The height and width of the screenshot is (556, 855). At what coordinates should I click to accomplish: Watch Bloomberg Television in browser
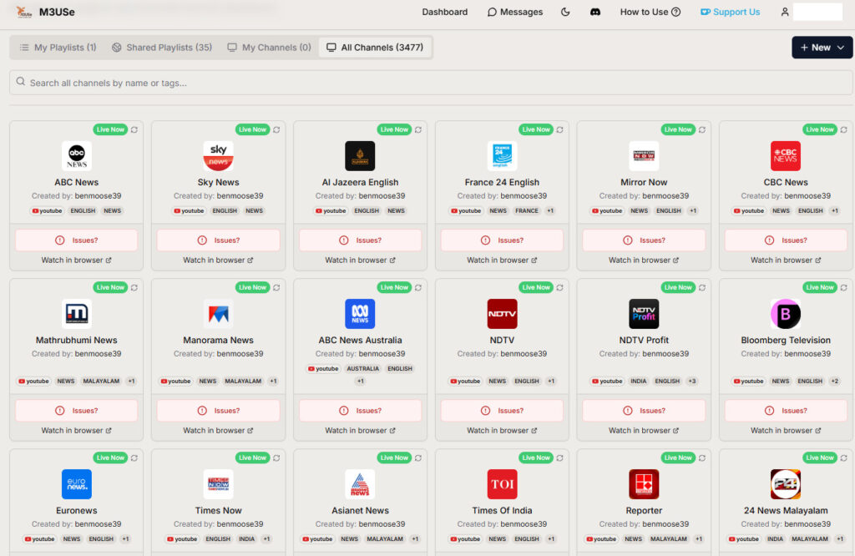[786, 431]
